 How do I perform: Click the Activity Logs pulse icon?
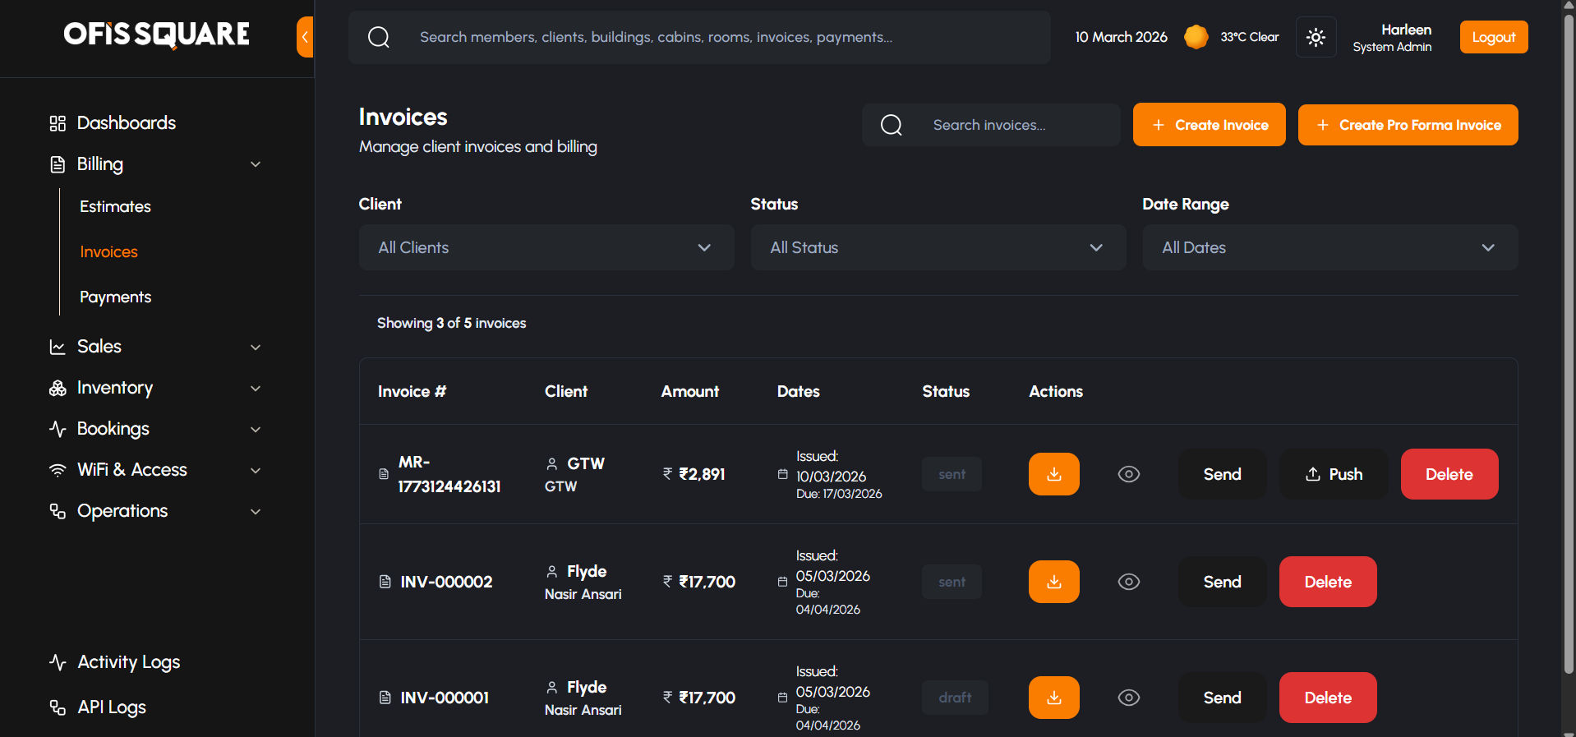58,662
